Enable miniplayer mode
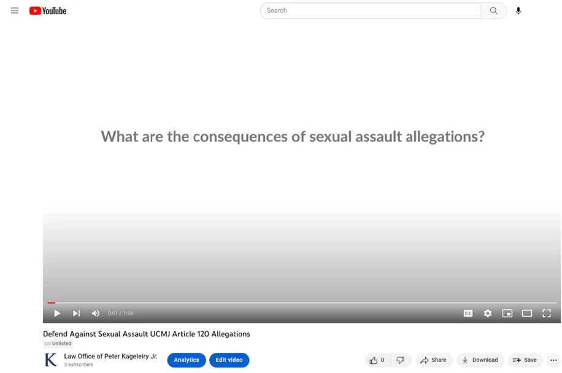Screen dimensions: 562x373 507,313
